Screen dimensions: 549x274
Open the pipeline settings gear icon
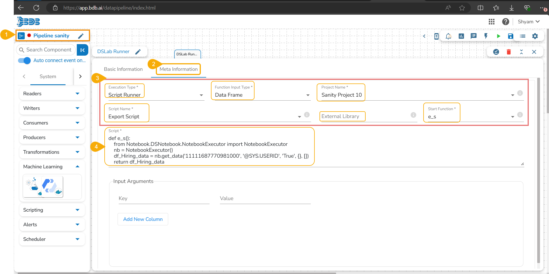tap(535, 36)
